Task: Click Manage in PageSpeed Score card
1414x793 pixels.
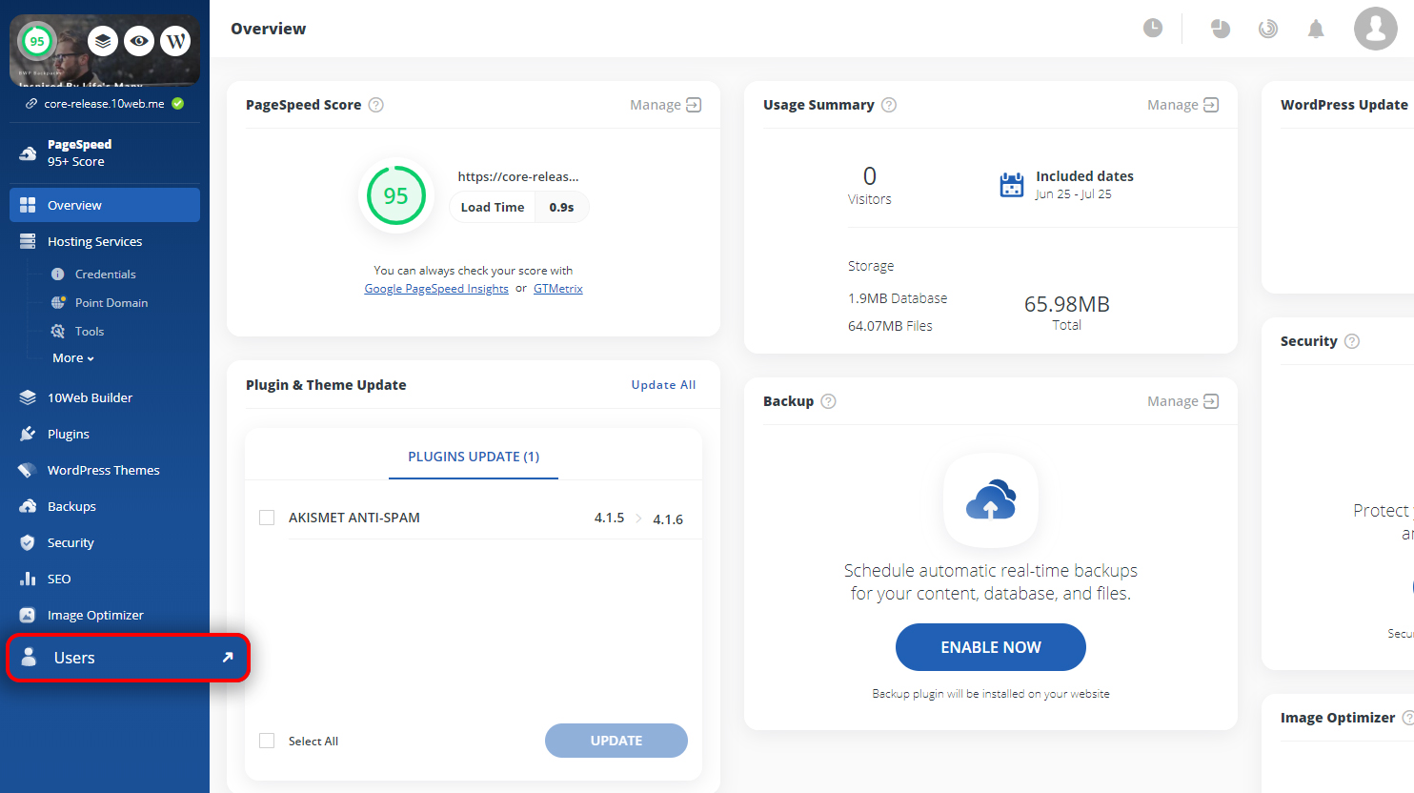Action: [x=665, y=105]
